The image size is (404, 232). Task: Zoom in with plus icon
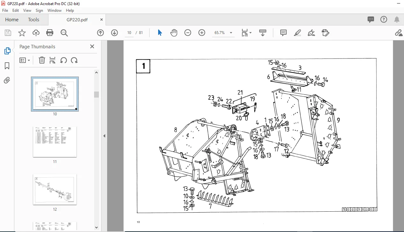pos(202,33)
